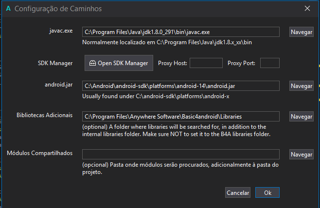Screen dimensions: 320x208
Task: Focus the Proxy Port field
Action: [270, 63]
